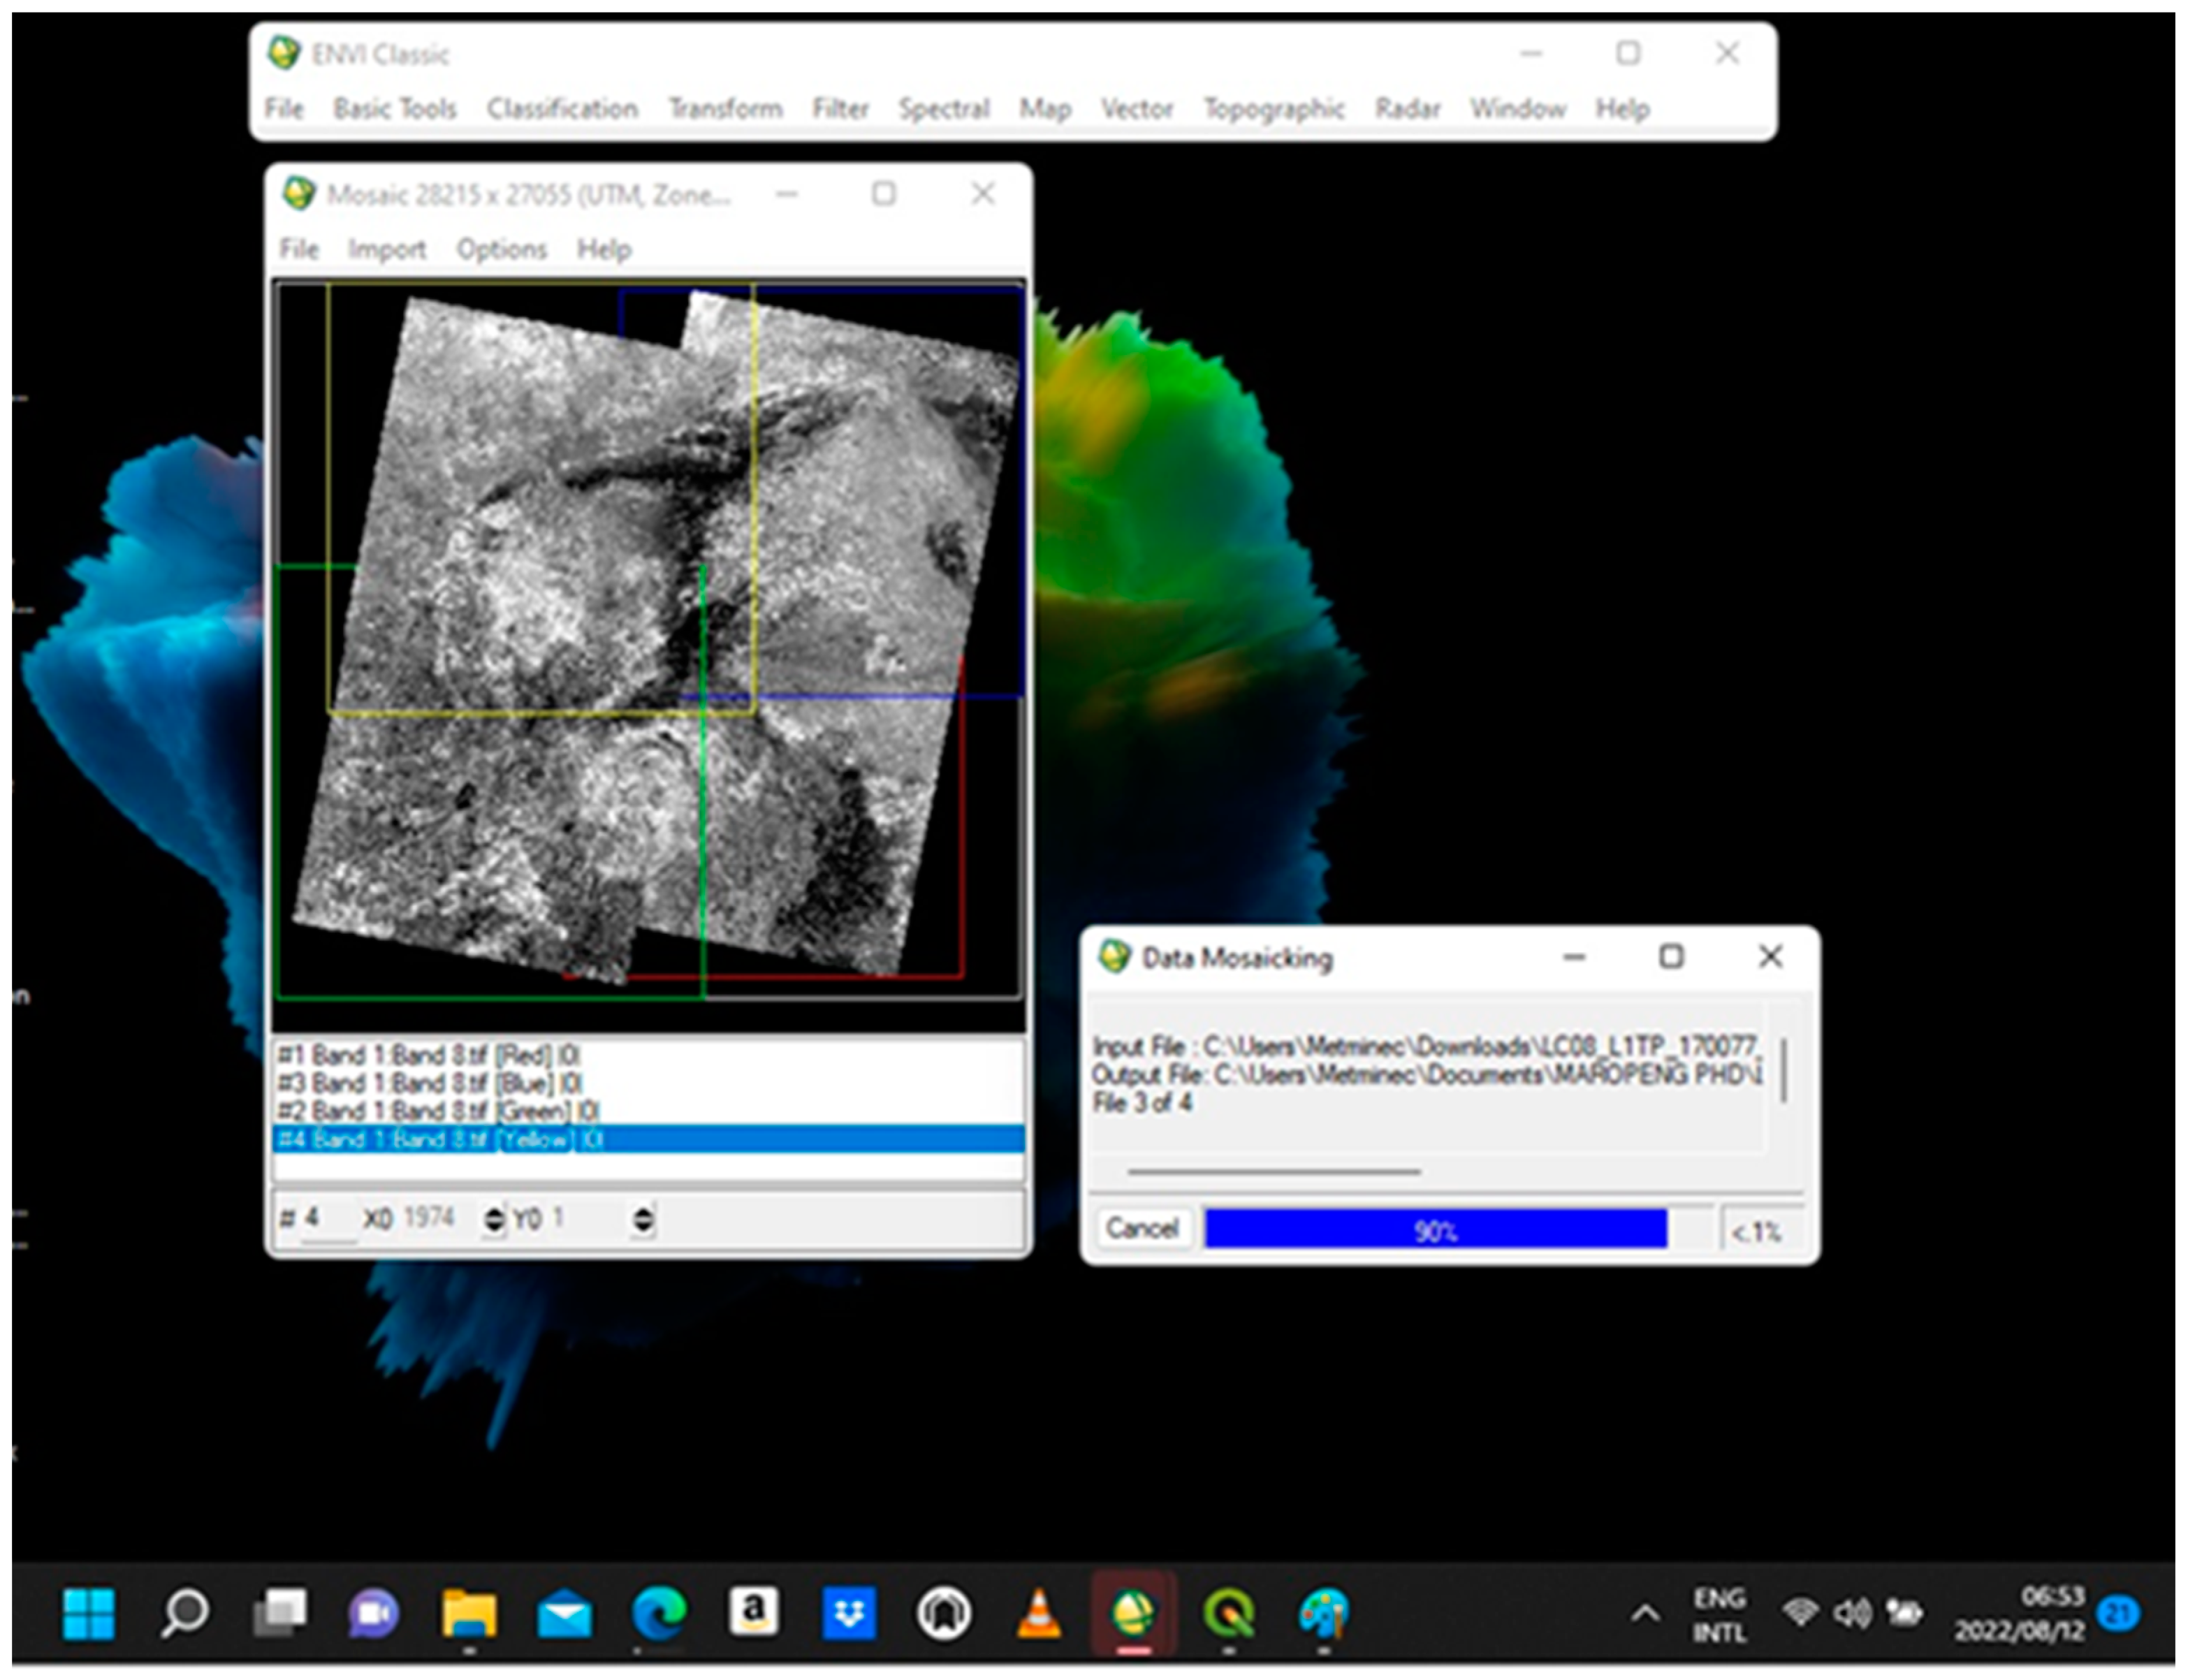Image resolution: width=2188 pixels, height=1680 pixels.
Task: Open the Classification menu in ENVI
Action: pos(562,108)
